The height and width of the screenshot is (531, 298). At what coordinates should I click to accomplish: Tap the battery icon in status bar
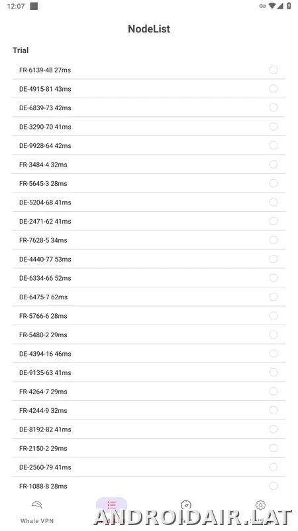289,6
